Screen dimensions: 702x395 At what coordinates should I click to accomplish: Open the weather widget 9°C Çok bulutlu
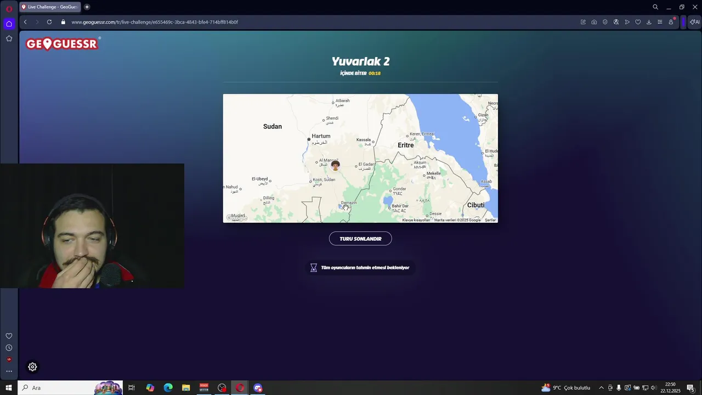[x=565, y=388]
